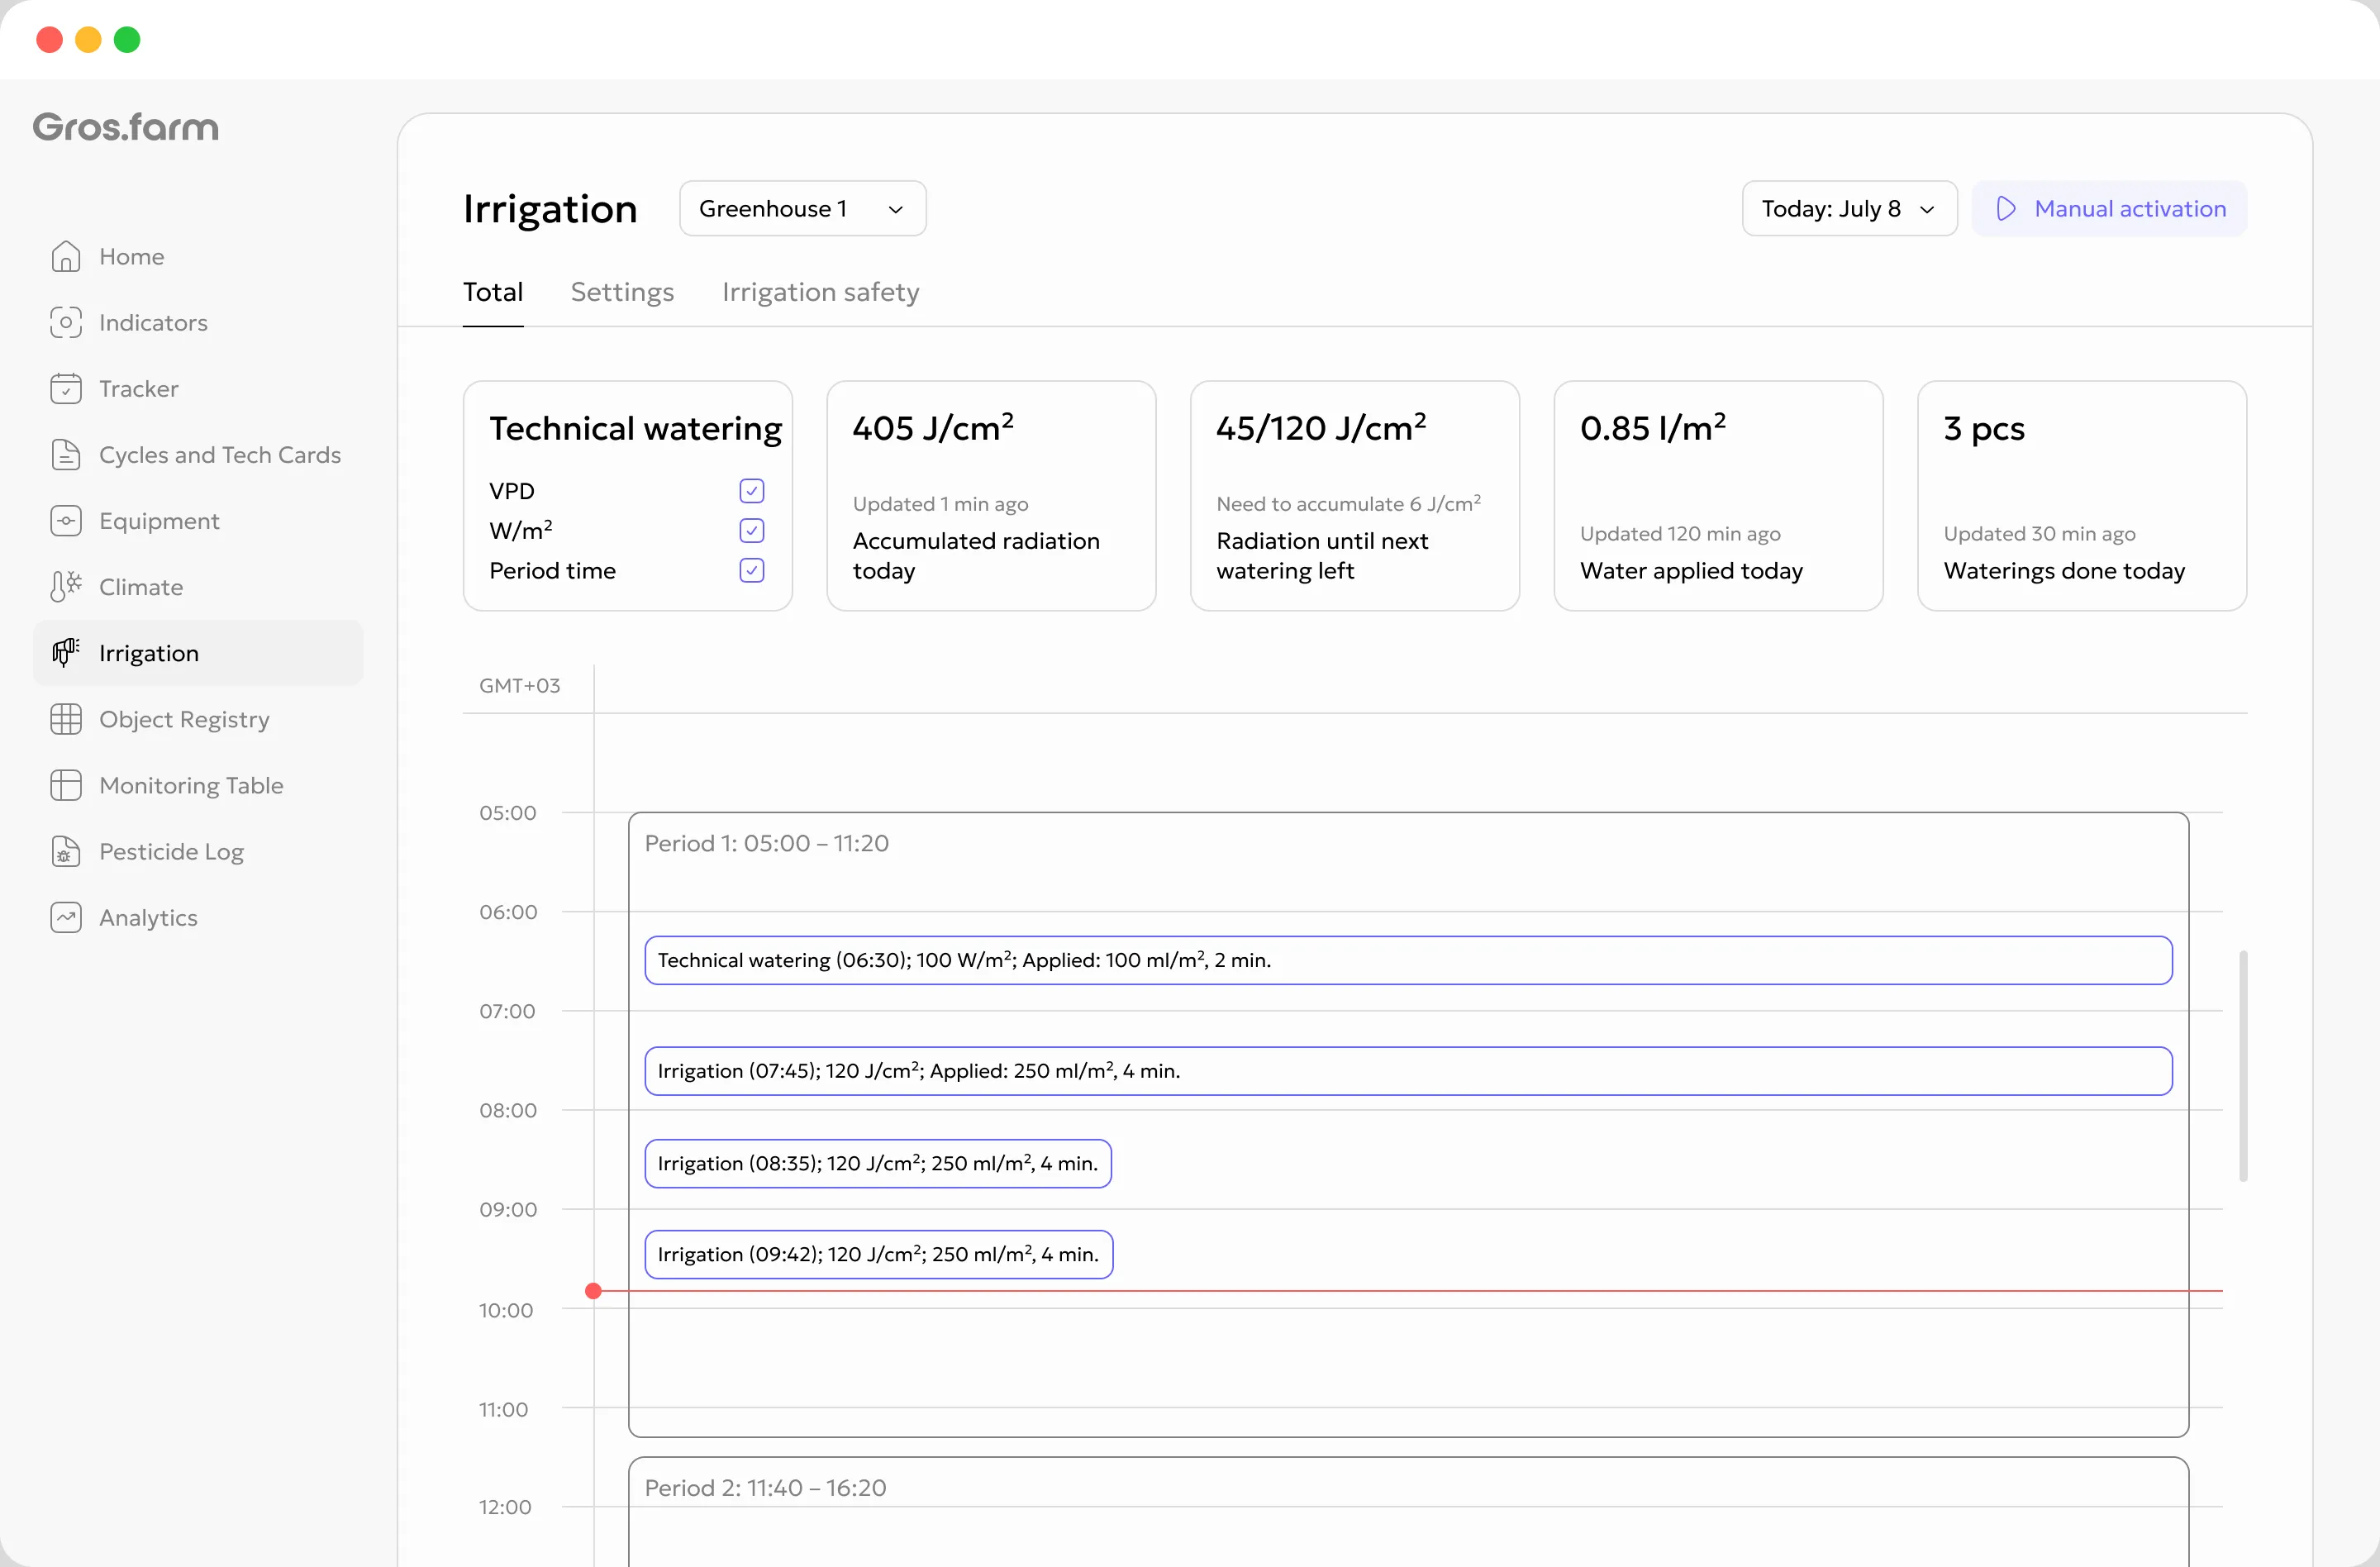2380x1567 pixels.
Task: Open Object Registry menu item
Action: coord(198,719)
